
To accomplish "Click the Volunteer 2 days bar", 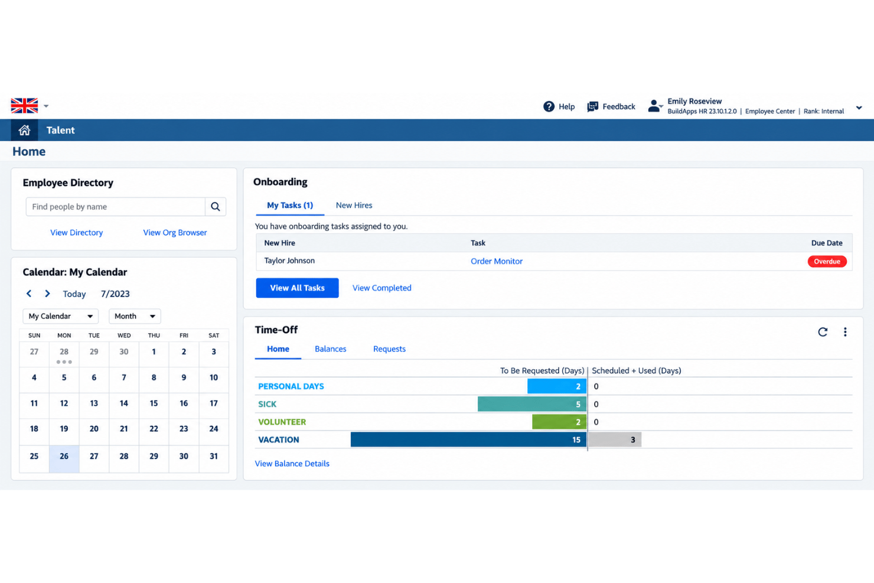I will coord(559,422).
